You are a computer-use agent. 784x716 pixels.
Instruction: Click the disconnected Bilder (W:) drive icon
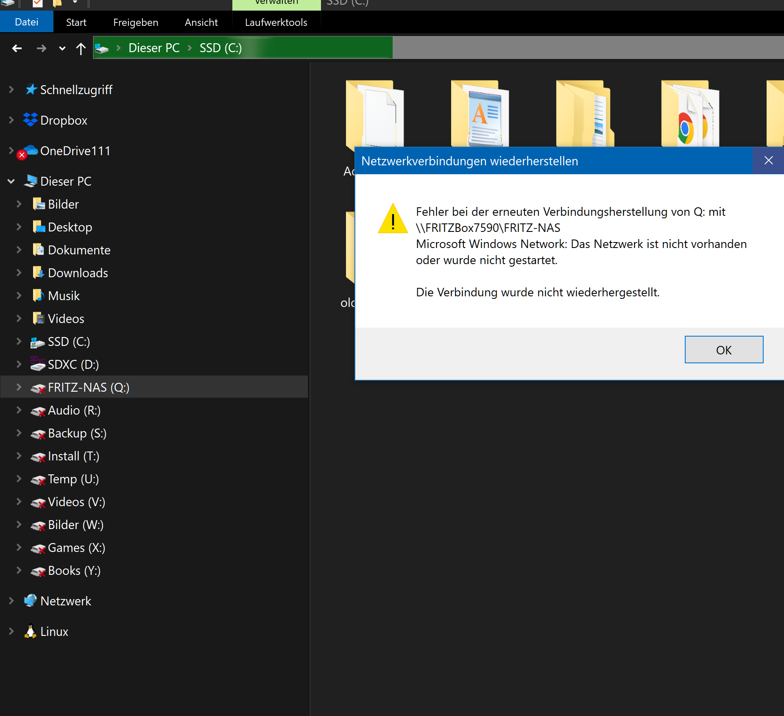tap(38, 525)
